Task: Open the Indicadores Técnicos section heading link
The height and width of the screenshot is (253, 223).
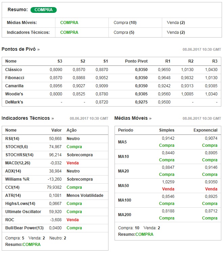Action: pos(28,118)
